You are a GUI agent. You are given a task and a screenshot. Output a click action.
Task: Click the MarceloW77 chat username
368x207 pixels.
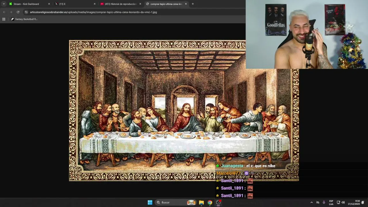[x=229, y=173]
